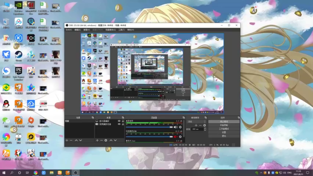This screenshot has height=176, width=313.
Task: Adjust the Desktop Audio volume slider
Action: [x=149, y=127]
